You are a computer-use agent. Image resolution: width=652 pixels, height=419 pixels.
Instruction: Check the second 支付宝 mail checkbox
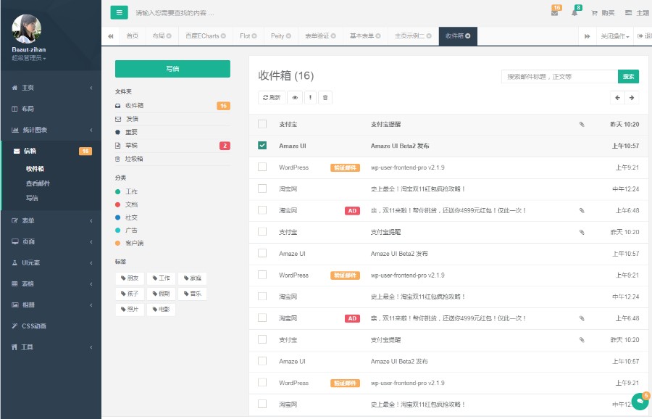coord(262,231)
